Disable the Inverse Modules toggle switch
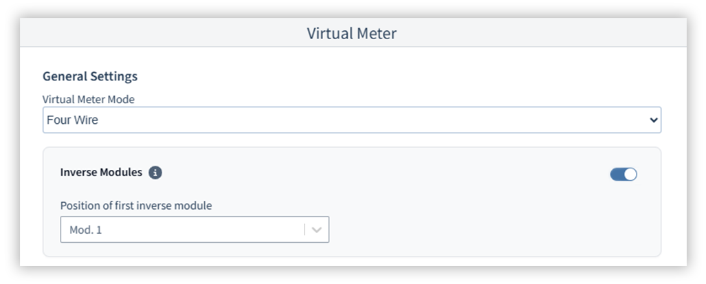Viewport: 706px width, 284px height. tap(624, 175)
